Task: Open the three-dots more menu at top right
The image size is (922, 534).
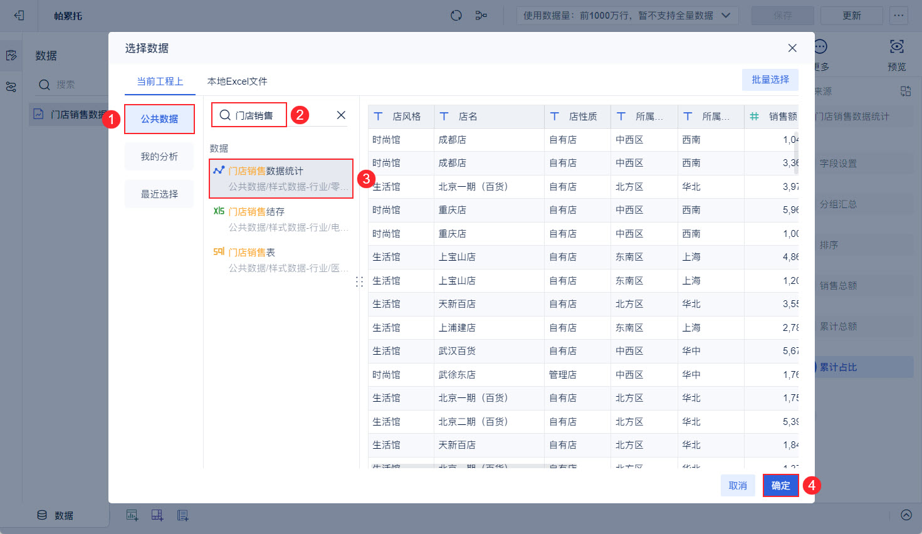Action: click(899, 16)
